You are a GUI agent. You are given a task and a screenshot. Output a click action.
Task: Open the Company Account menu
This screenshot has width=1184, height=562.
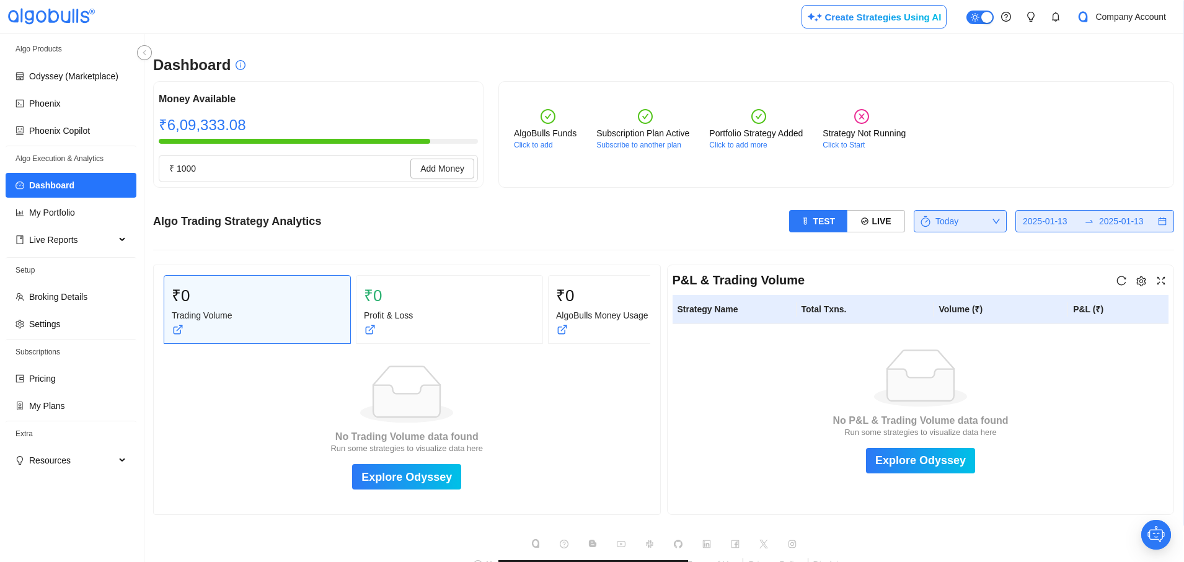1122,17
